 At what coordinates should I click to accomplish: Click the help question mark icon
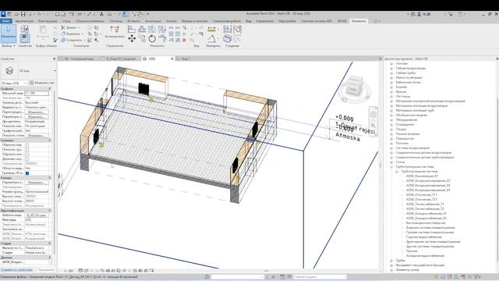(x=459, y=14)
